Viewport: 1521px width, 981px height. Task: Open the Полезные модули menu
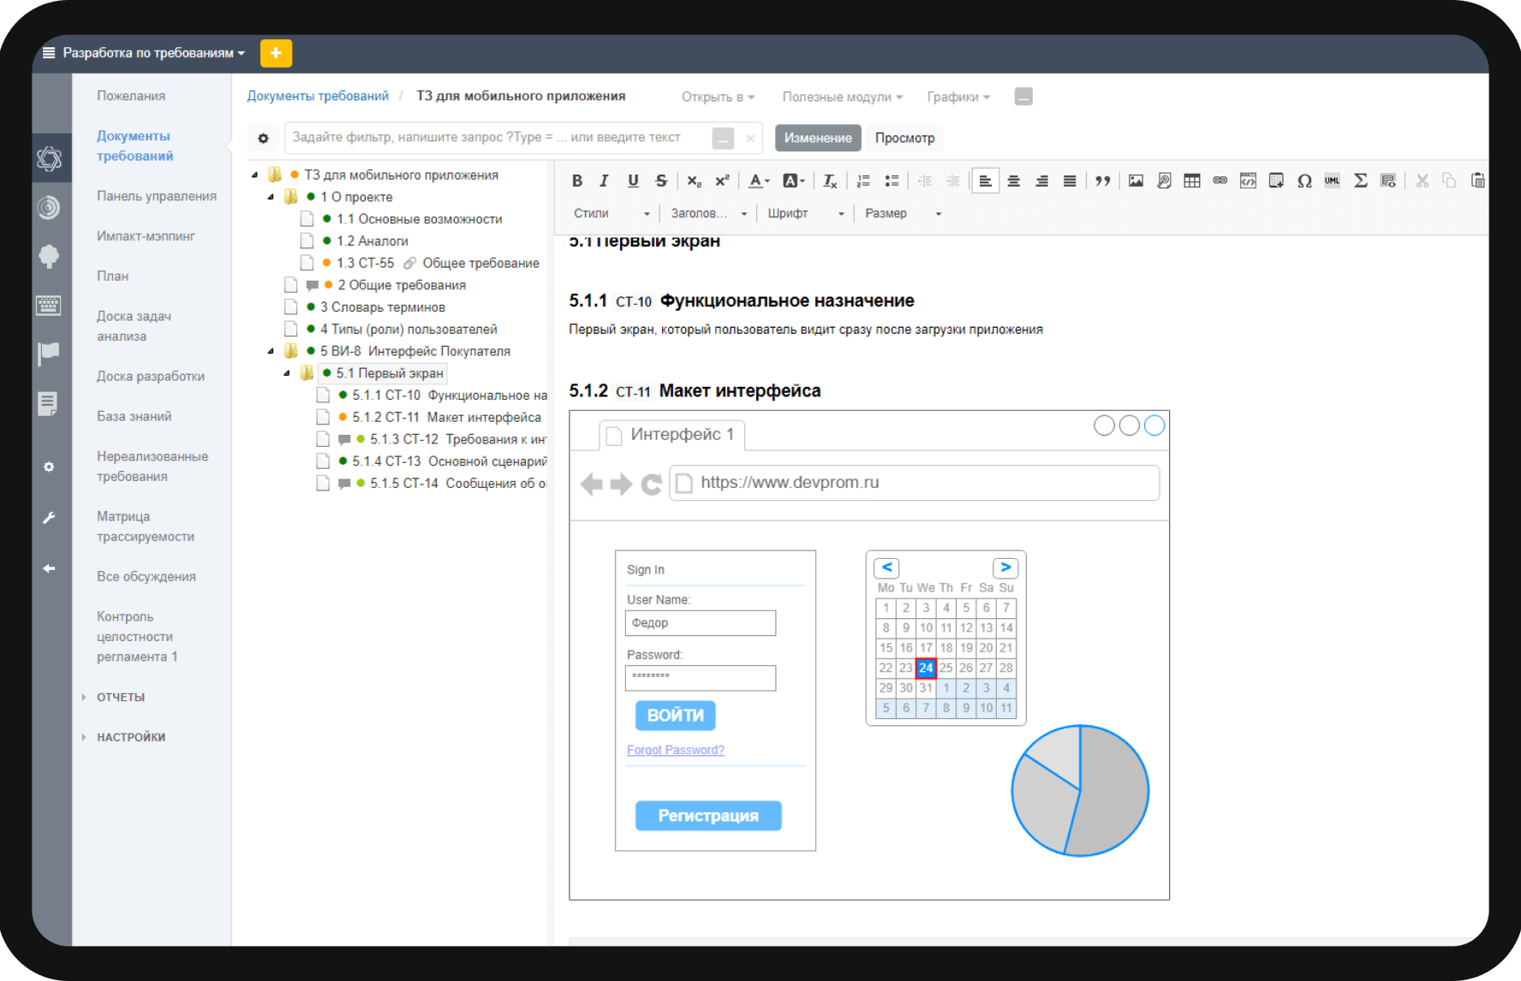click(842, 97)
